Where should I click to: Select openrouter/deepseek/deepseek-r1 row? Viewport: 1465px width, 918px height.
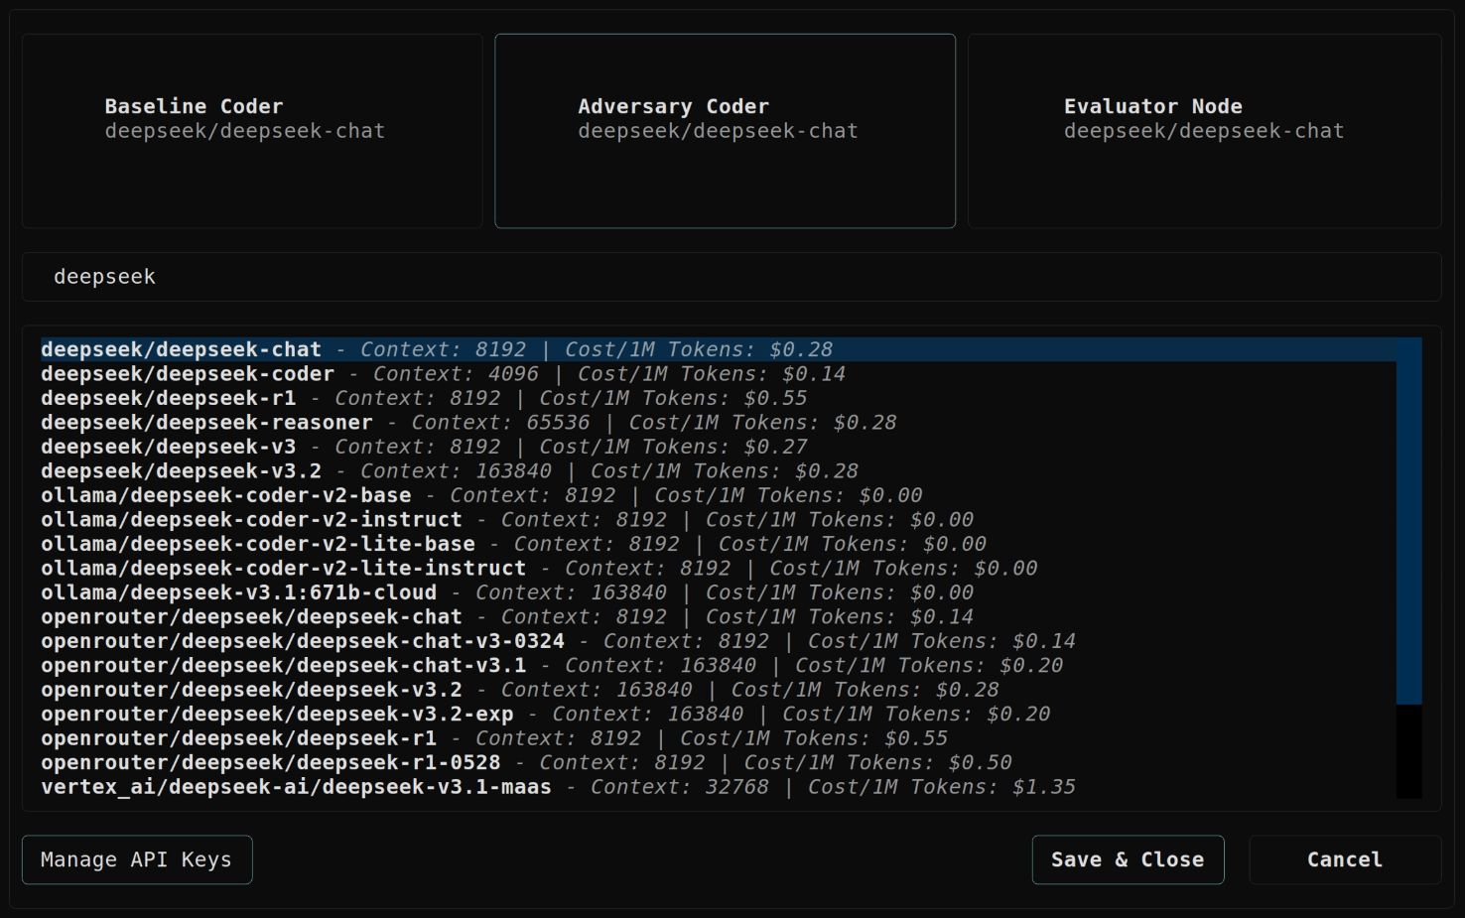tap(719, 738)
